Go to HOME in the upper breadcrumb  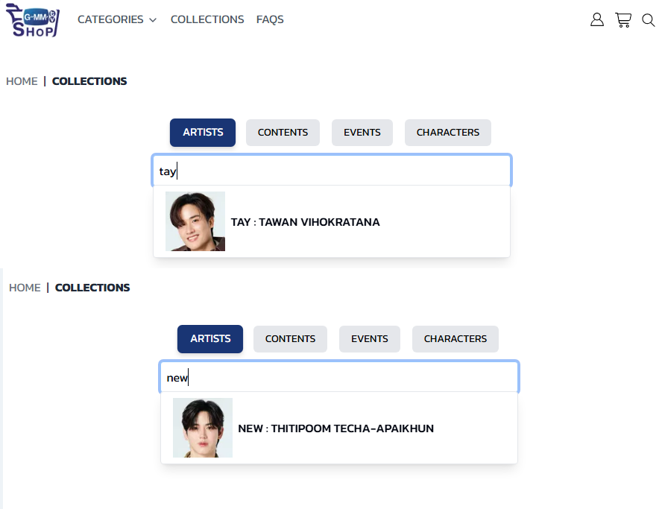point(22,81)
